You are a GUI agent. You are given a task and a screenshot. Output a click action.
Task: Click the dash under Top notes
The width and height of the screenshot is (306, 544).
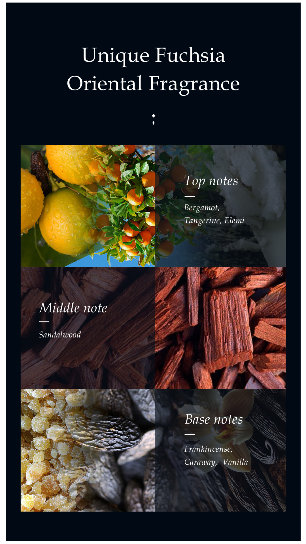pos(190,196)
